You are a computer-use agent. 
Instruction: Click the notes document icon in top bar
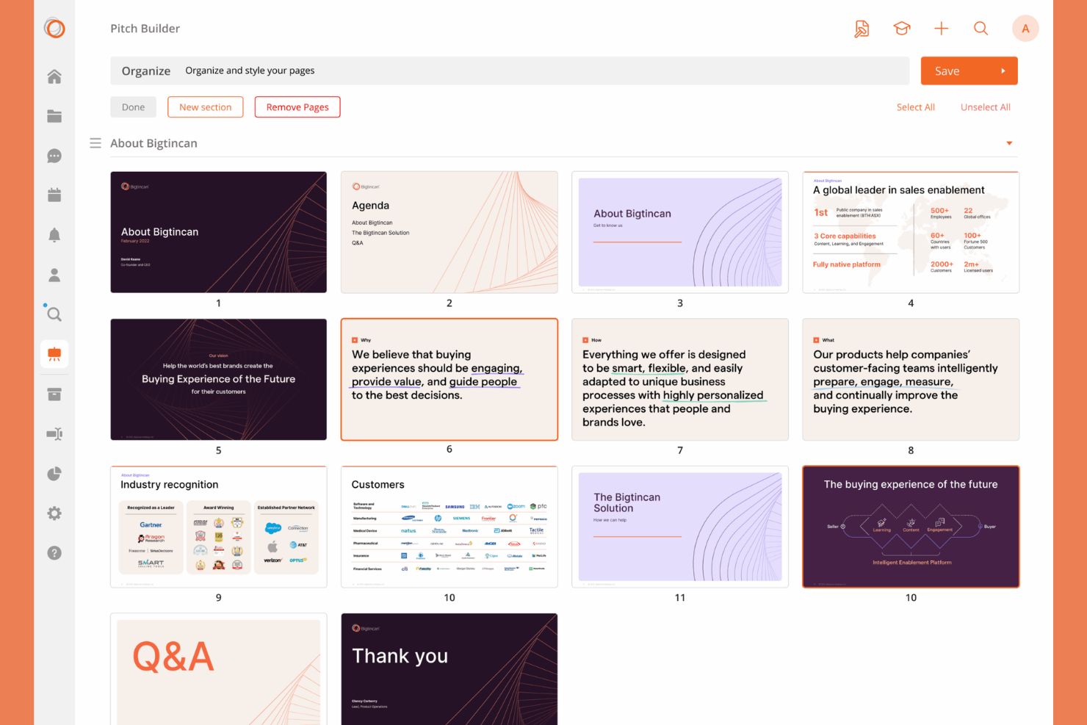tap(862, 29)
